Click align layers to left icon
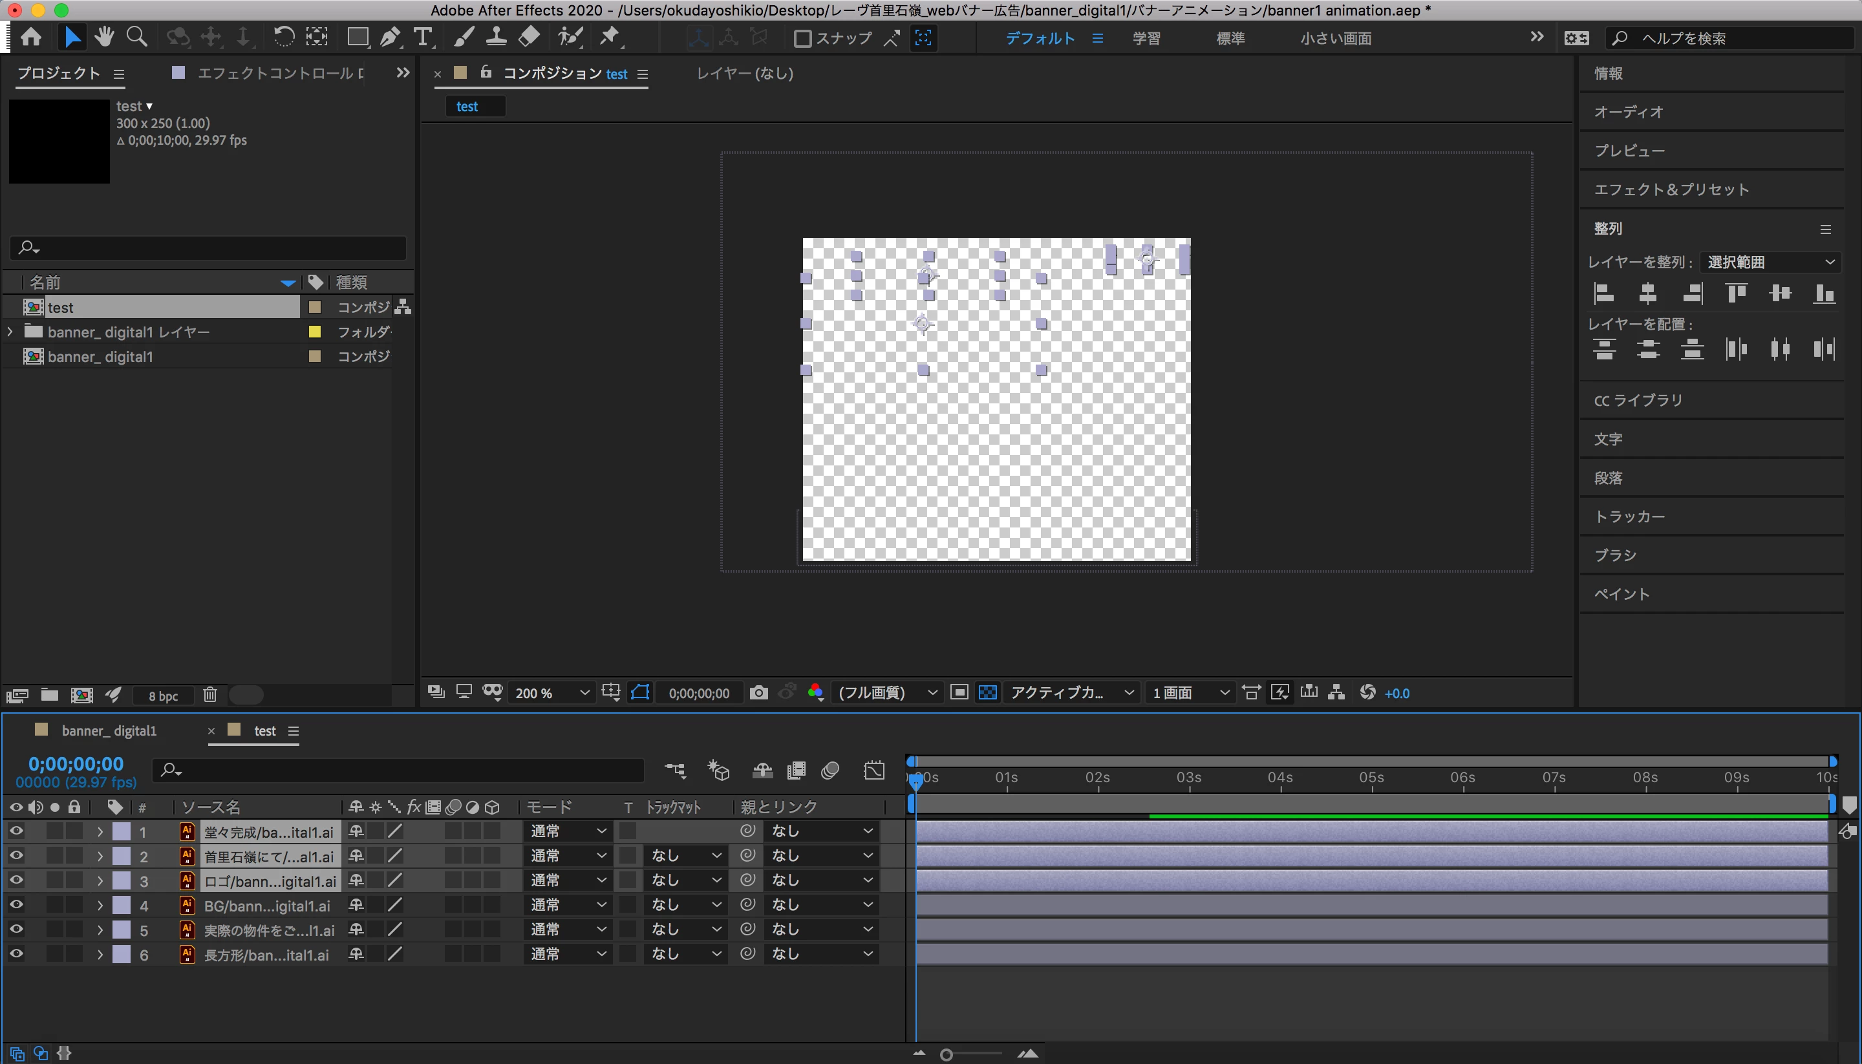 click(1603, 293)
